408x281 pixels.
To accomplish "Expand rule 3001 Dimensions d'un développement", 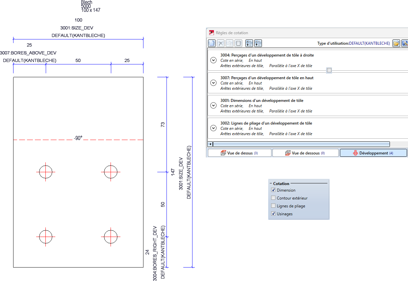I will 213,105.
